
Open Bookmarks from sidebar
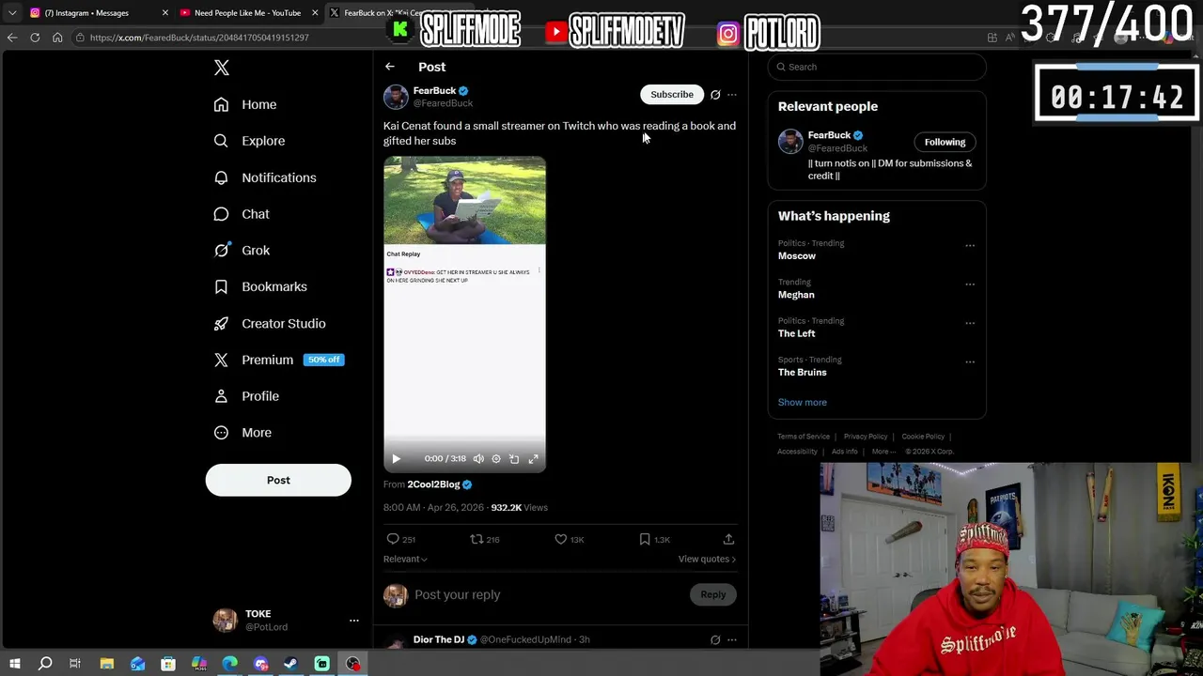pos(260,286)
